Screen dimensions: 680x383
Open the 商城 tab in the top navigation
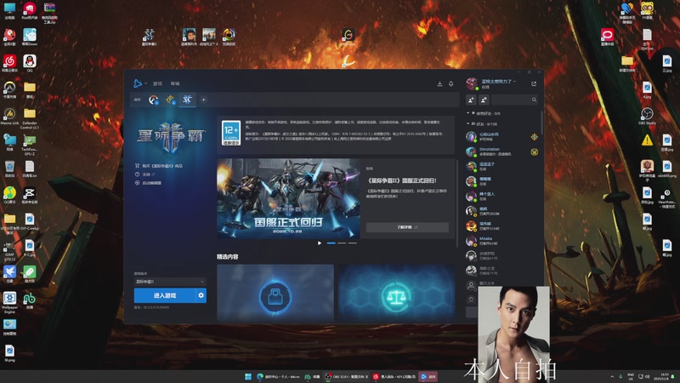pyautogui.click(x=175, y=83)
